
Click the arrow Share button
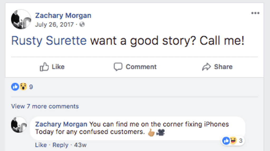pyautogui.click(x=217, y=67)
